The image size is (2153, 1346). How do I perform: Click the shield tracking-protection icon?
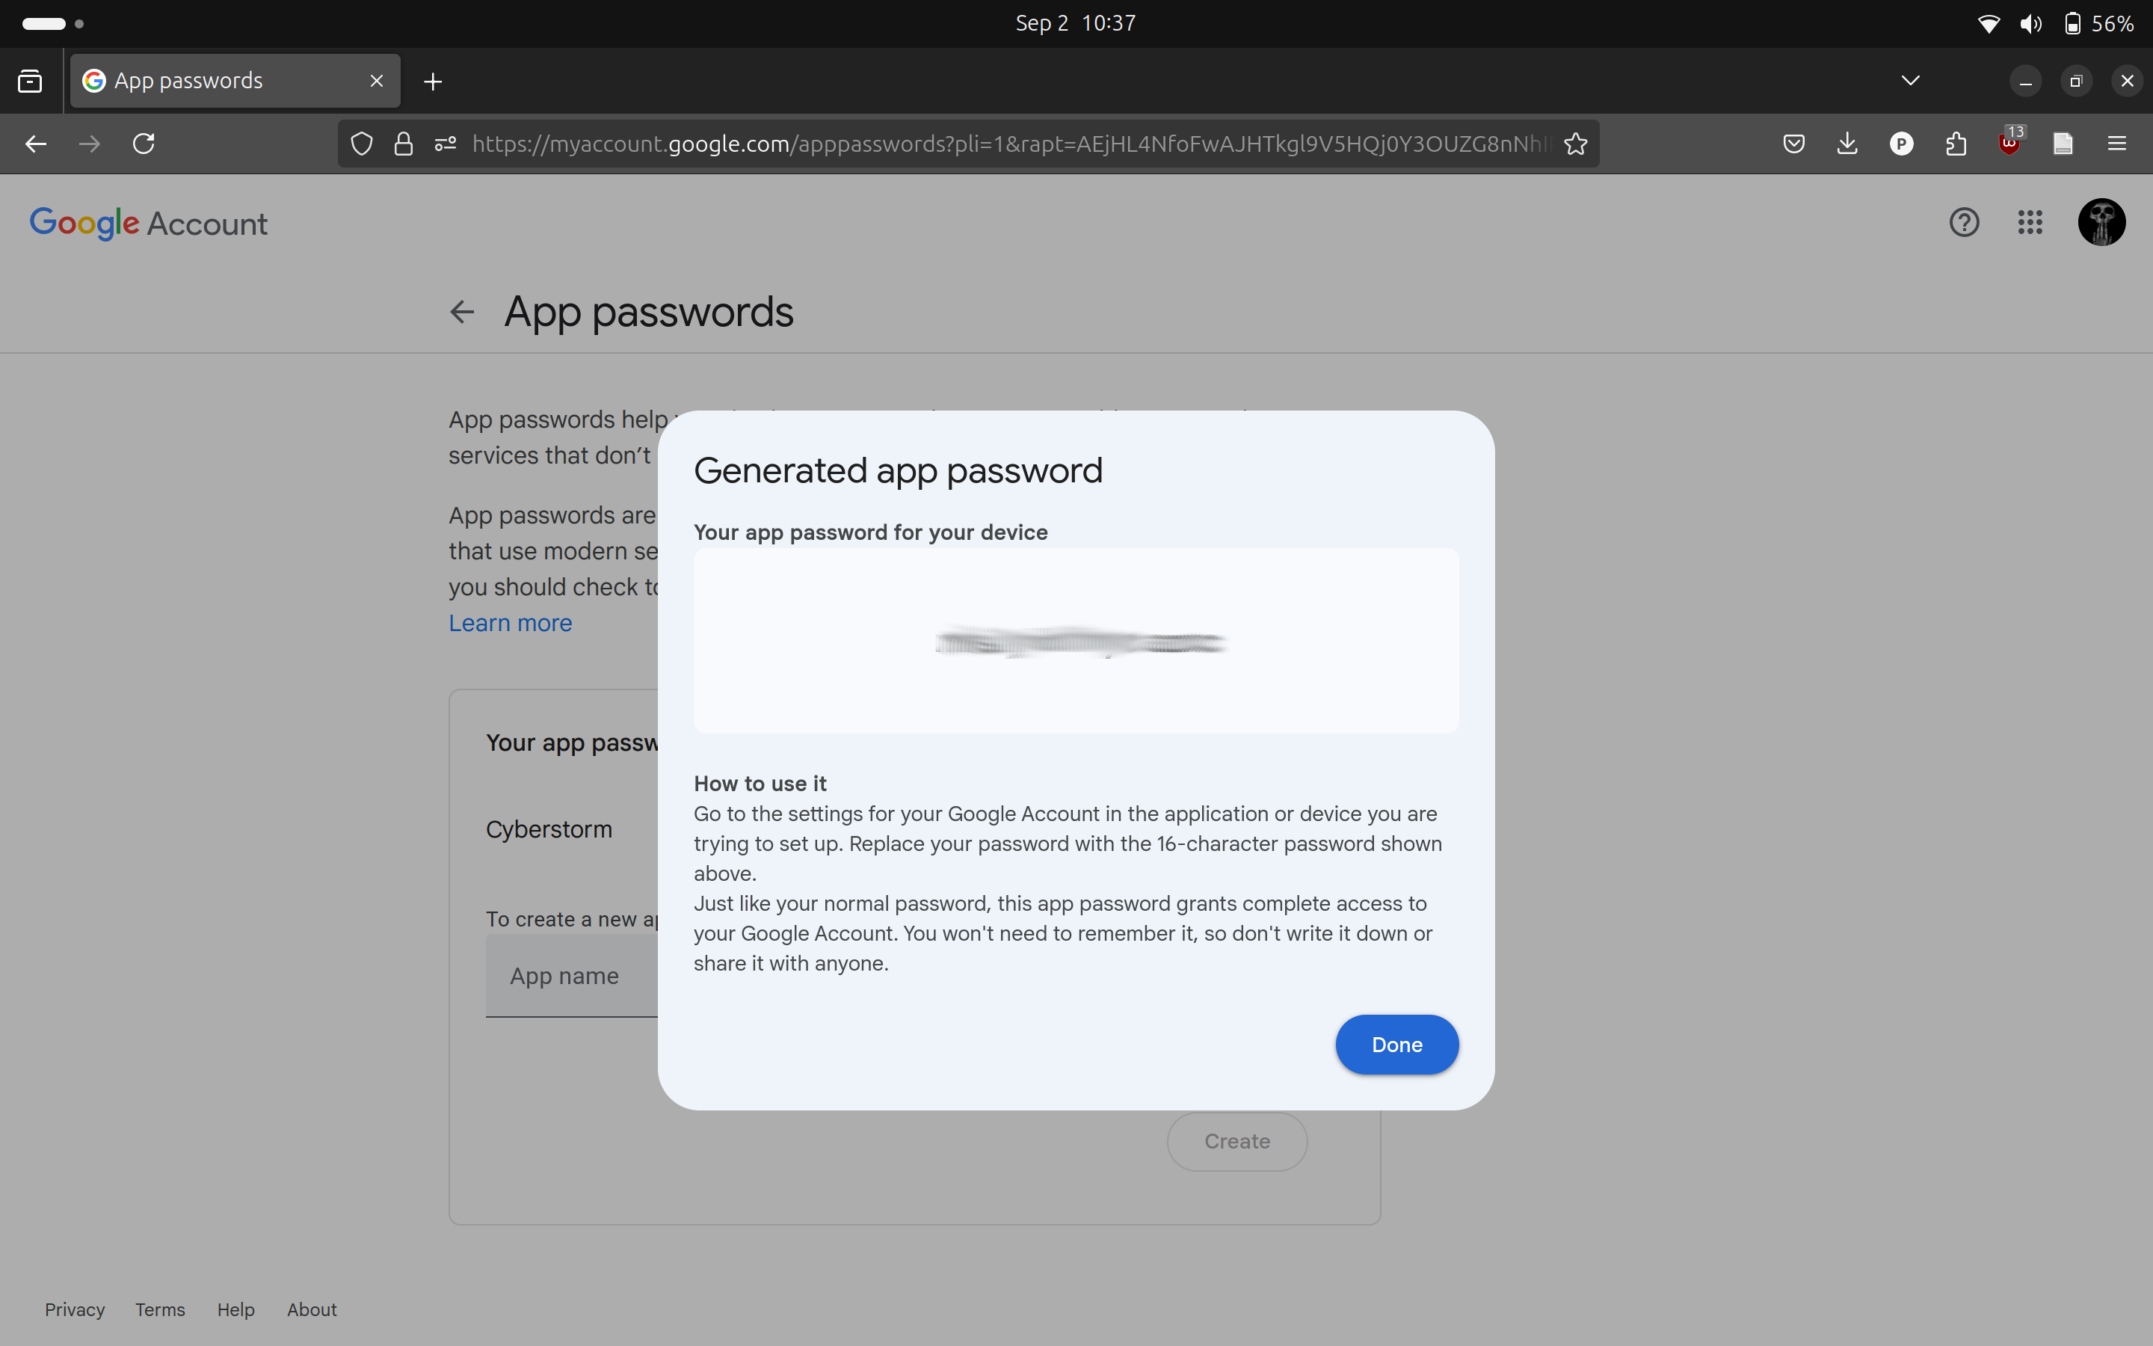[361, 144]
